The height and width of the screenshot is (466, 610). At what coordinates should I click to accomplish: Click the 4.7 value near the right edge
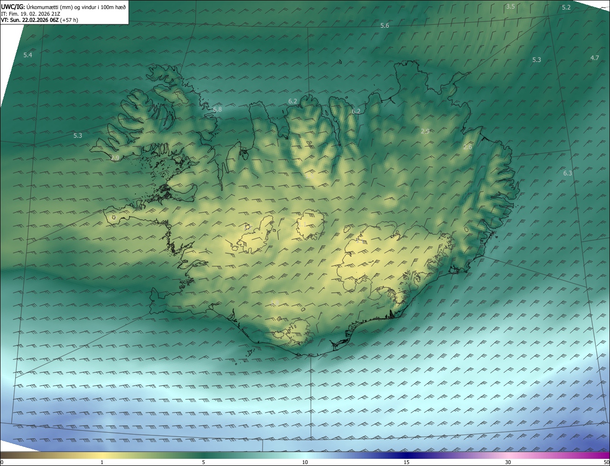[594, 58]
